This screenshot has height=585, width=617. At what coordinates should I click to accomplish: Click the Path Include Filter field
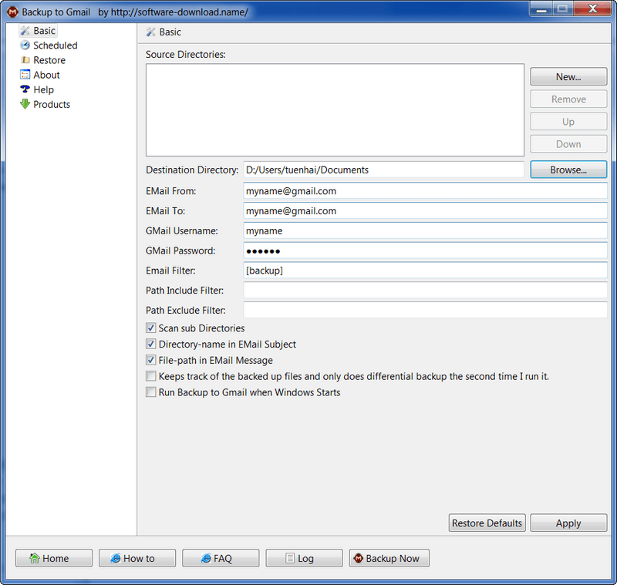pyautogui.click(x=426, y=291)
